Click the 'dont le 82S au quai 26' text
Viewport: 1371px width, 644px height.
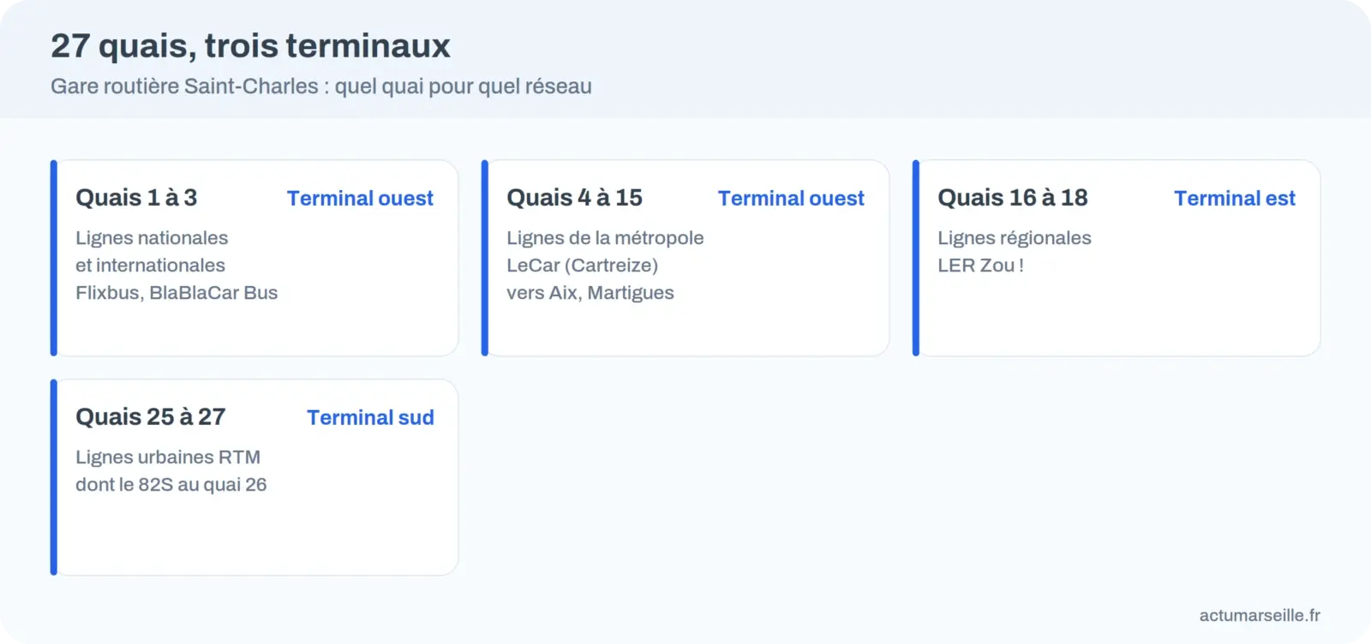pyautogui.click(x=171, y=485)
